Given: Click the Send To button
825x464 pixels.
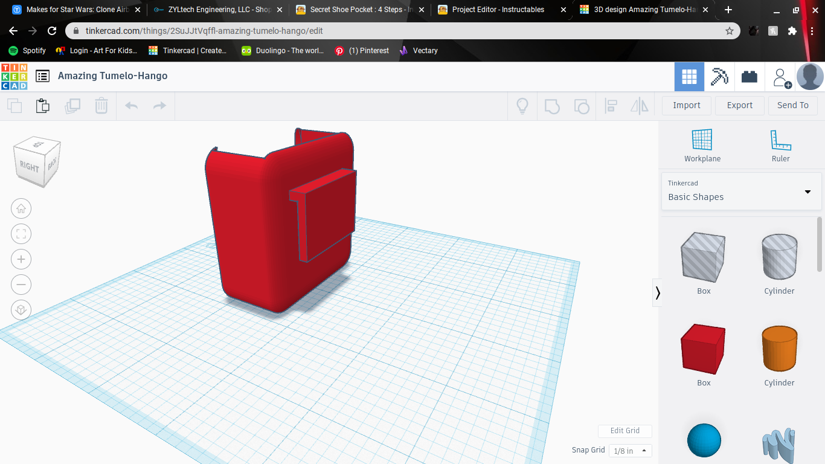Looking at the screenshot, I should pyautogui.click(x=793, y=105).
